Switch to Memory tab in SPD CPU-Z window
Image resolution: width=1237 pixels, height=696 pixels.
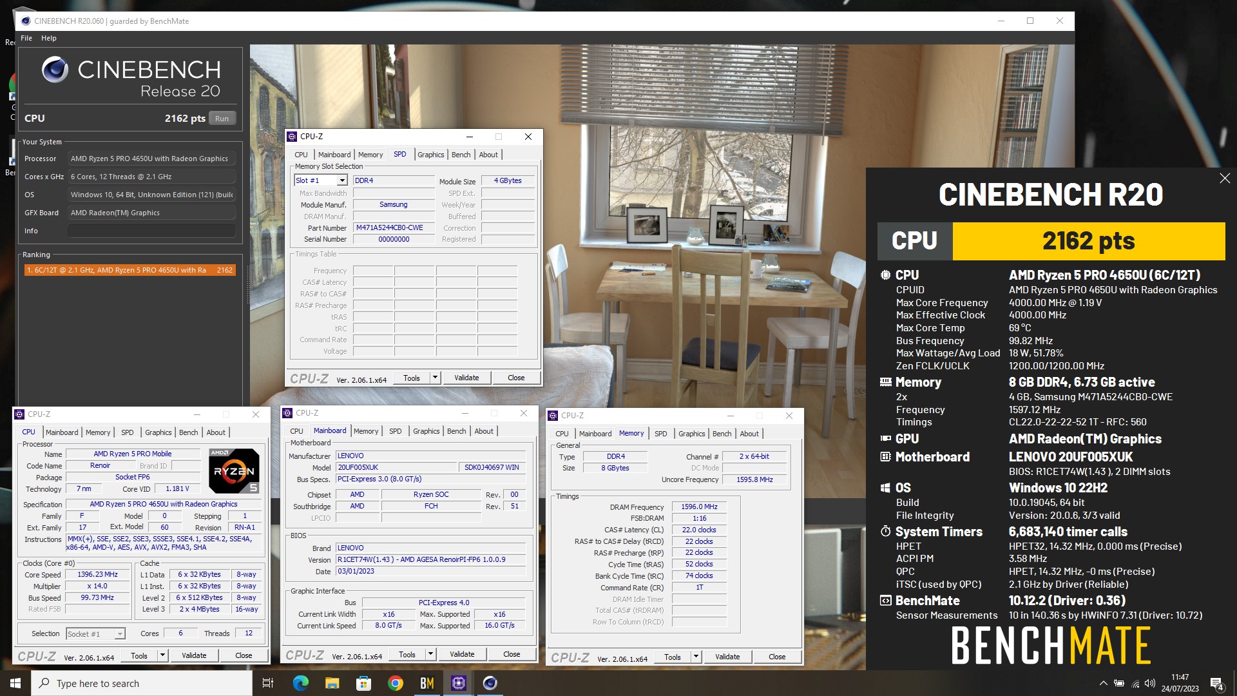(370, 155)
